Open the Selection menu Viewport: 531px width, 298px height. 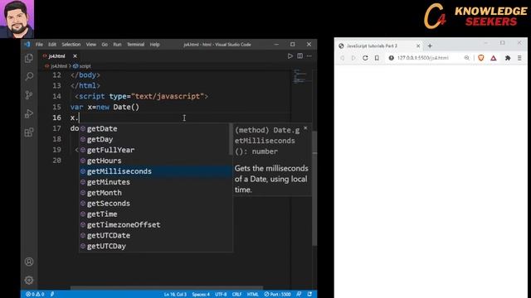[71, 44]
